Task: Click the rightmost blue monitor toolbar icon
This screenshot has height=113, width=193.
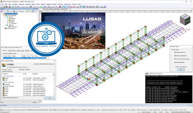Action: [x=105, y=7]
